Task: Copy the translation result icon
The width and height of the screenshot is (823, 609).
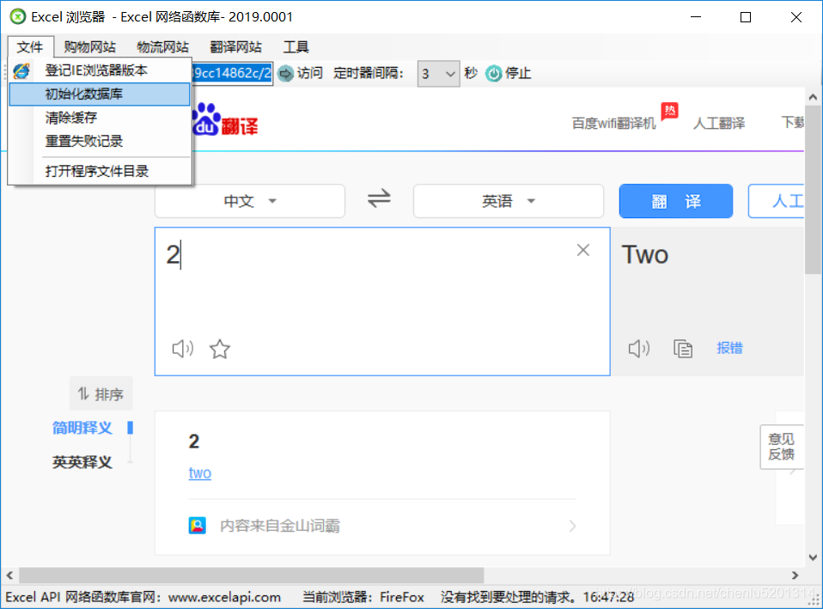Action: click(683, 349)
